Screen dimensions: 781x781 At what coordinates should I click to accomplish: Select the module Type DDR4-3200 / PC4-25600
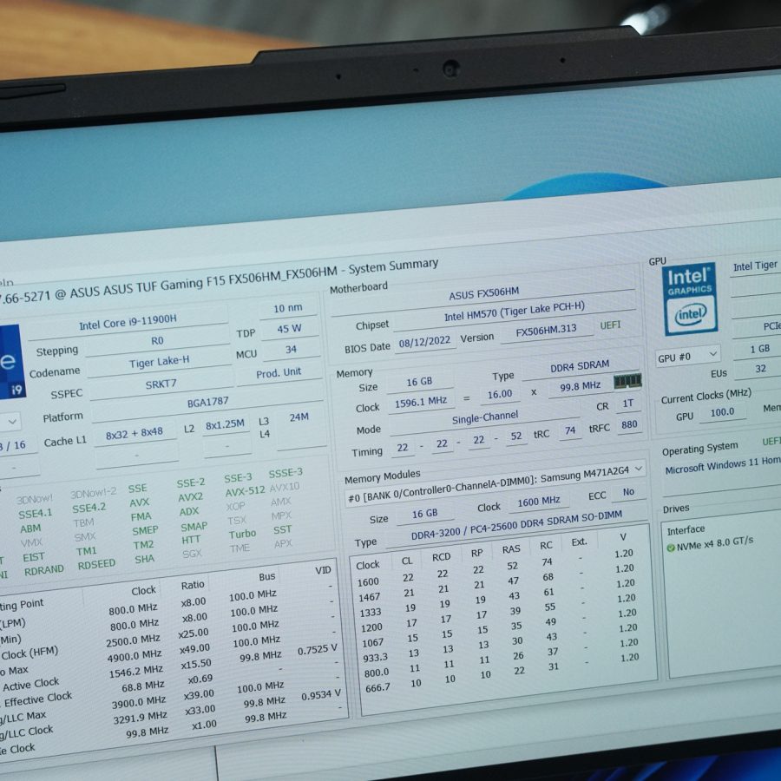(x=516, y=524)
